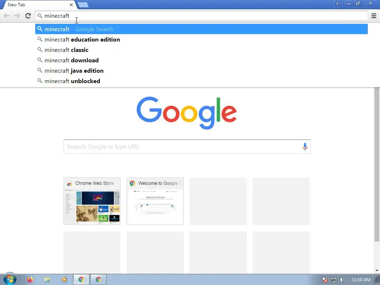Start voice search with the microphone icon

[x=305, y=147]
